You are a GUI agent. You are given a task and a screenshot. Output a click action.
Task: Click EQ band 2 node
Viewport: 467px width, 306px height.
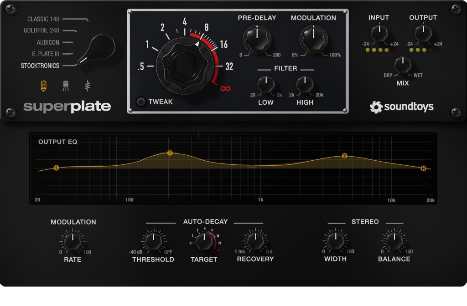pyautogui.click(x=344, y=156)
